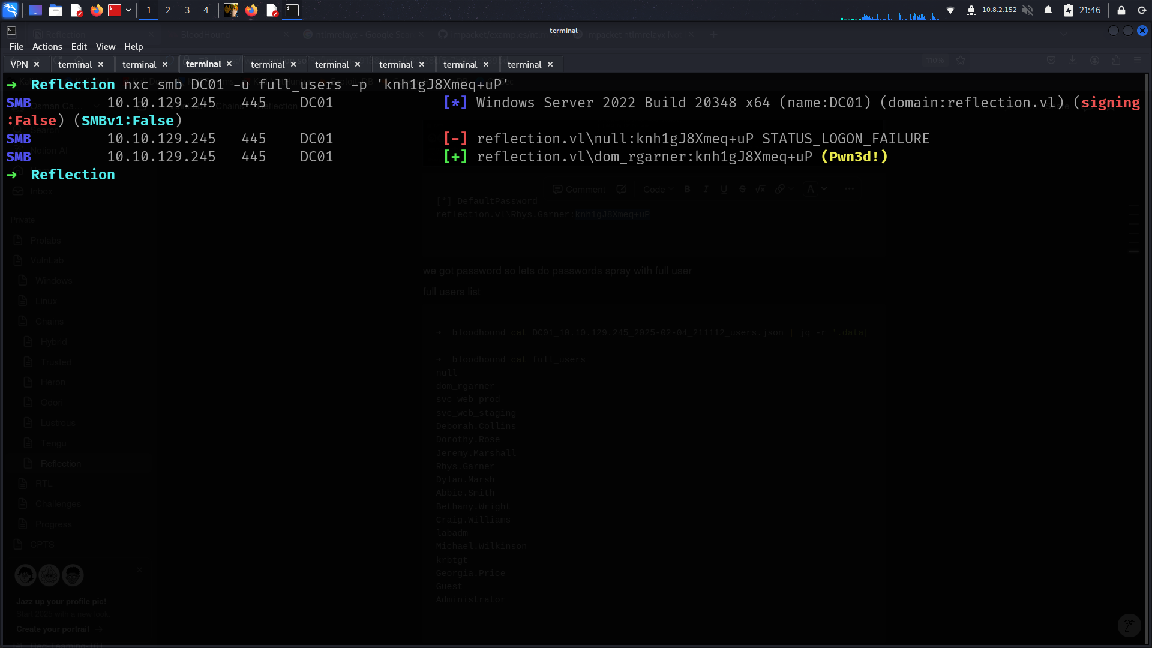The height and width of the screenshot is (648, 1152).
Task: Switch to first terminal tab after VPN
Action: click(75, 64)
